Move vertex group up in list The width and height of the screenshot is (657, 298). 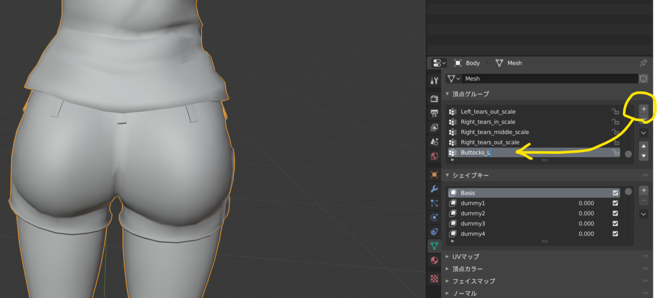[x=644, y=147]
